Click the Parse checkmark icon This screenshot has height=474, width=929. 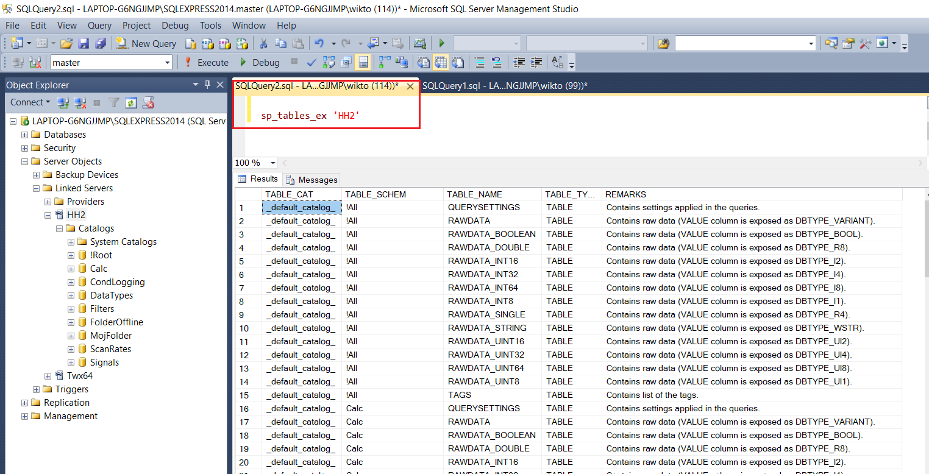[x=311, y=62]
